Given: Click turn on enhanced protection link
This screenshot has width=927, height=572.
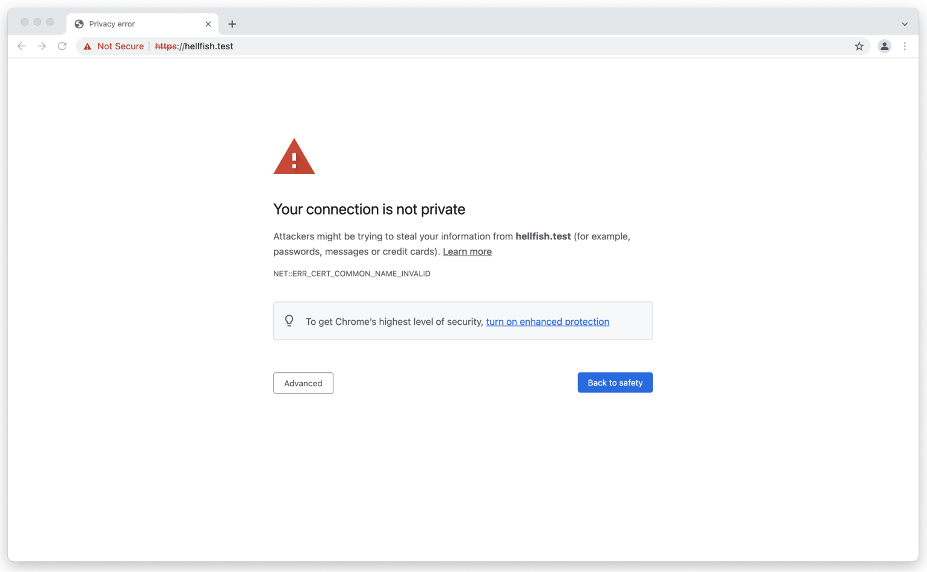Looking at the screenshot, I should pos(547,321).
